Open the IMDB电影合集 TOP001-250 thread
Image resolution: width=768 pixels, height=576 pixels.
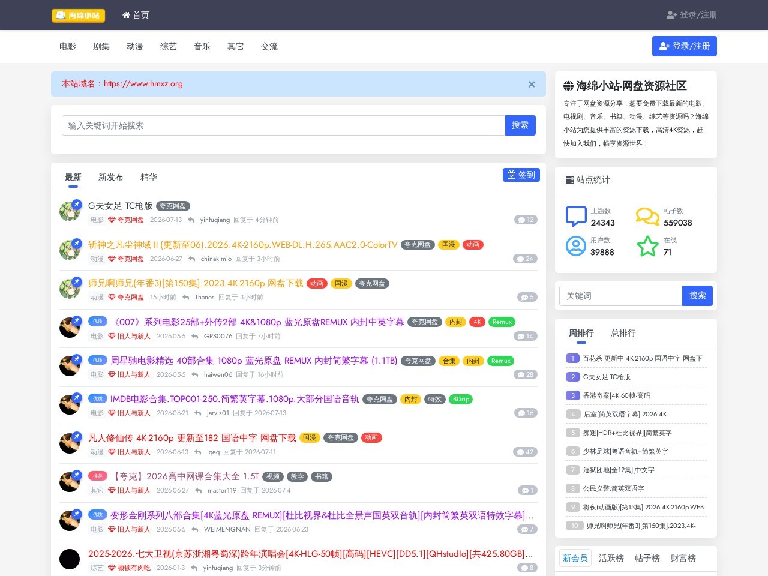235,399
